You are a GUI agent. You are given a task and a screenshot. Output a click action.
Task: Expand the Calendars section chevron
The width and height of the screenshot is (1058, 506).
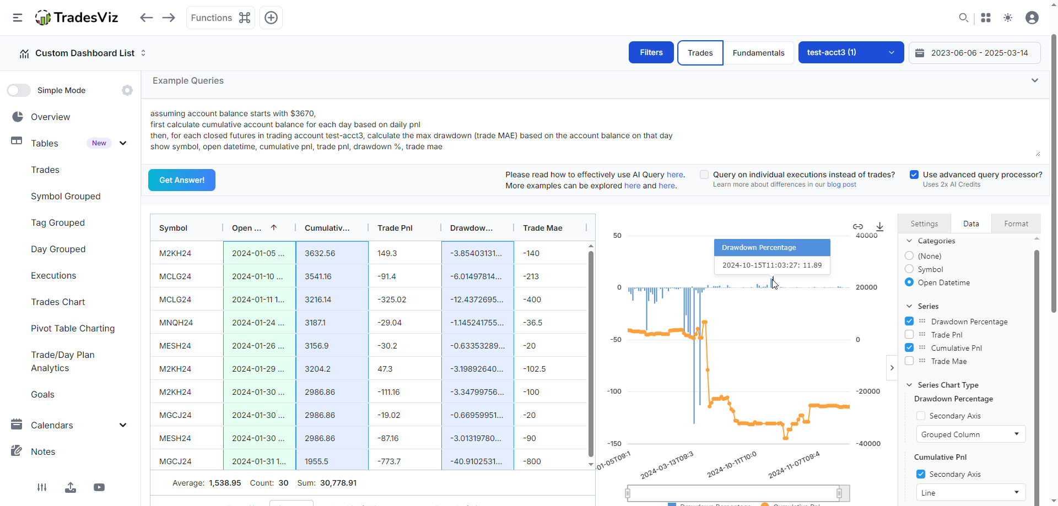point(123,425)
